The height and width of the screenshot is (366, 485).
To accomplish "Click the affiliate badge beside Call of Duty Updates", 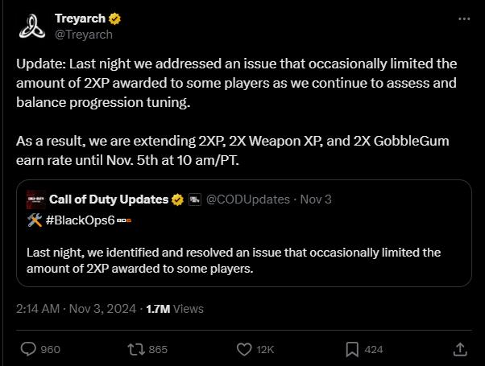I will coord(195,199).
